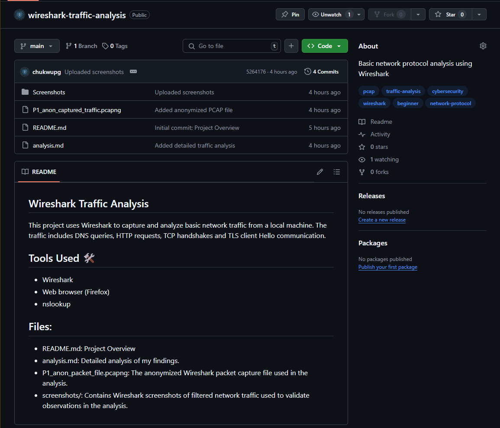Select the cybersecurity topic tag

(447, 91)
